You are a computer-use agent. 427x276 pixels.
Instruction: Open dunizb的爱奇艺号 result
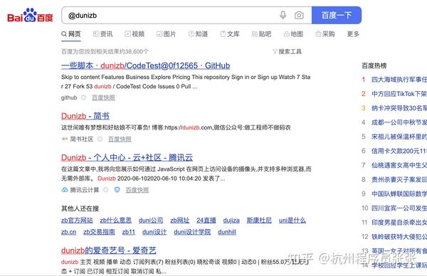point(109,250)
